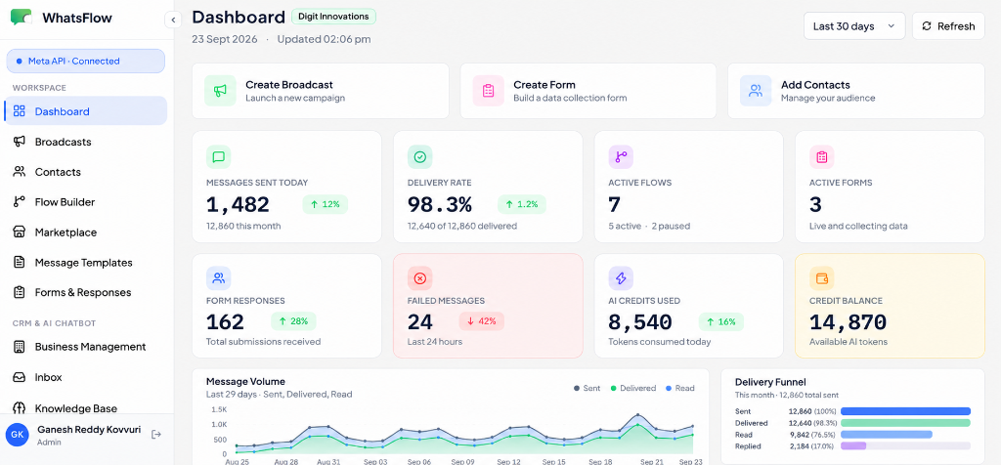Image resolution: width=1001 pixels, height=465 pixels.
Task: Click the Meta API Connected status badge
Action: pos(86,62)
